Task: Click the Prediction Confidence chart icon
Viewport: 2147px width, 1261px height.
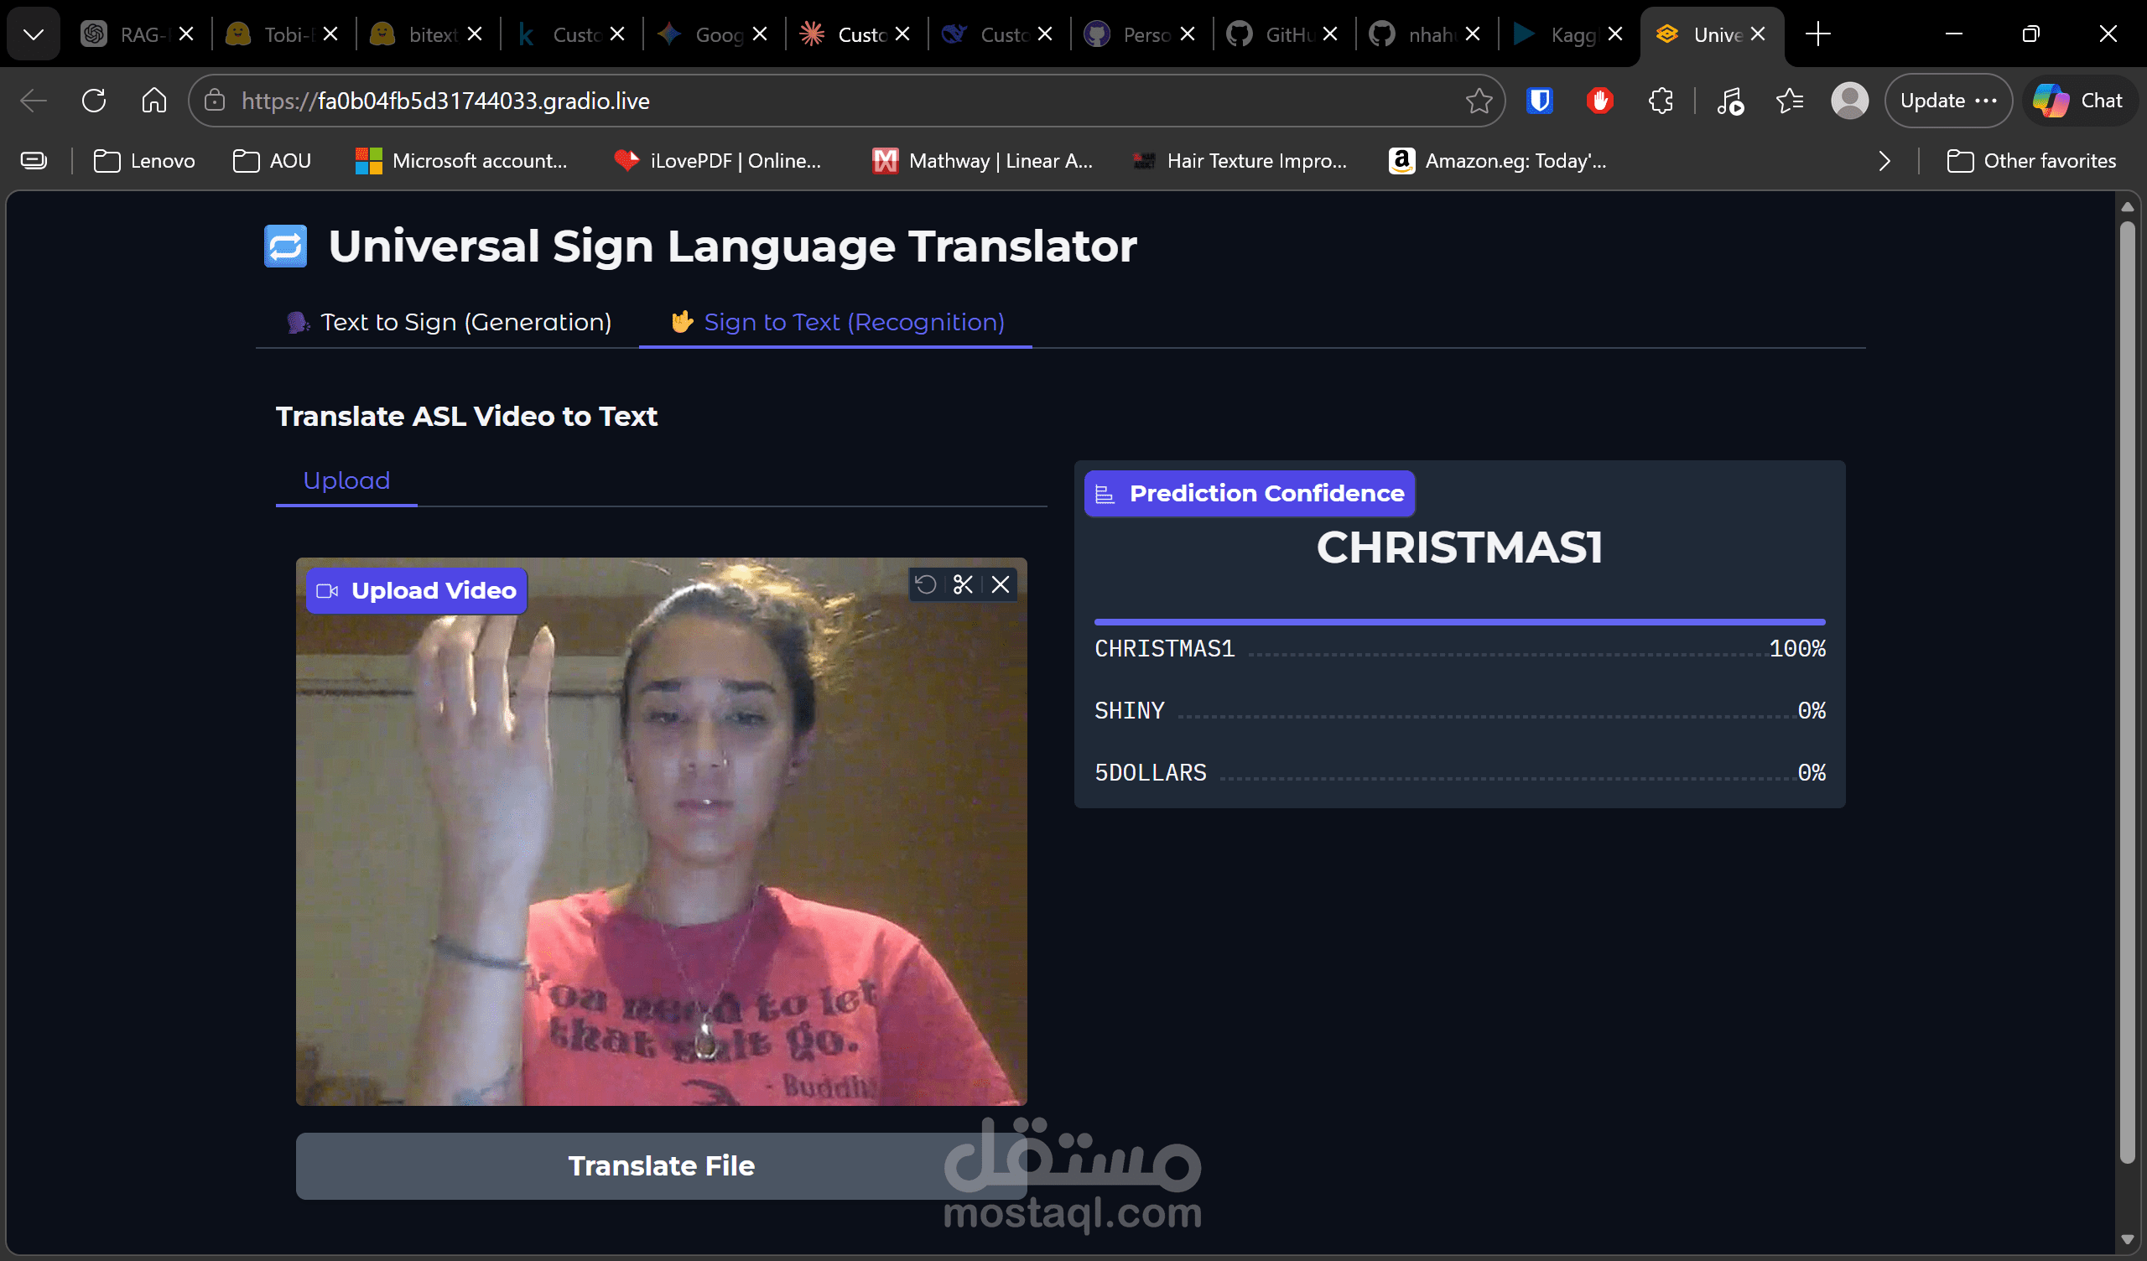Action: point(1106,492)
